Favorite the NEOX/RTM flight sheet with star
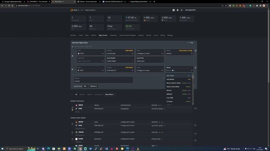The width and height of the screenshot is (270, 151). pos(72,107)
